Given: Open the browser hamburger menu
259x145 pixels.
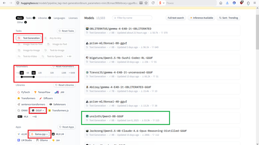Looking at the screenshot, I should (255, 3).
